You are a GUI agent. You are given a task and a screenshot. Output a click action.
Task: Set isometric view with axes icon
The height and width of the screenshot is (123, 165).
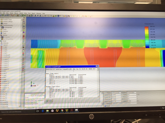43,16
